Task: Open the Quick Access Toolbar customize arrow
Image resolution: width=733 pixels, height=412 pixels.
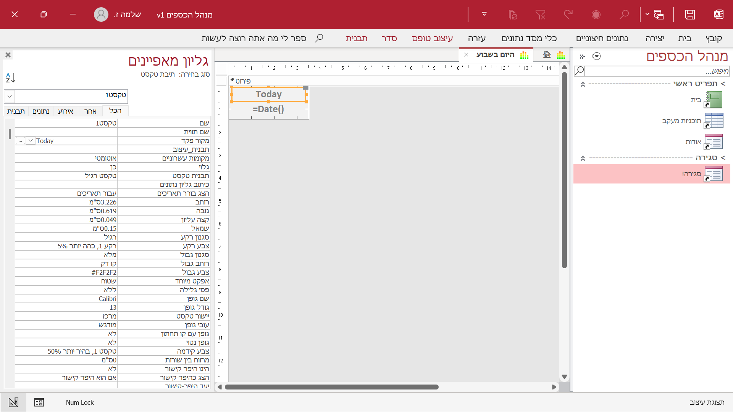Action: tap(484, 14)
